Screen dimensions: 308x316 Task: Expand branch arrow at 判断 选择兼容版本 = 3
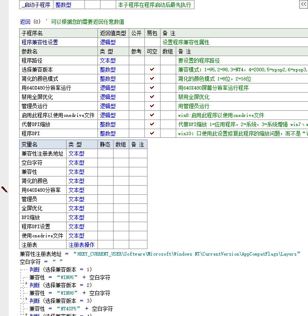[26, 299]
